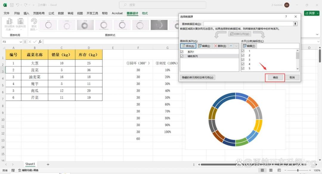Uncheck the 辅助系列 series checkbox
The width and height of the screenshot is (322, 174).
[x=182, y=56]
